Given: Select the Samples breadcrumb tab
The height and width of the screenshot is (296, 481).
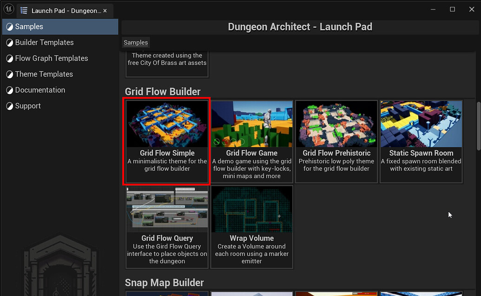Looking at the screenshot, I should pos(136,42).
